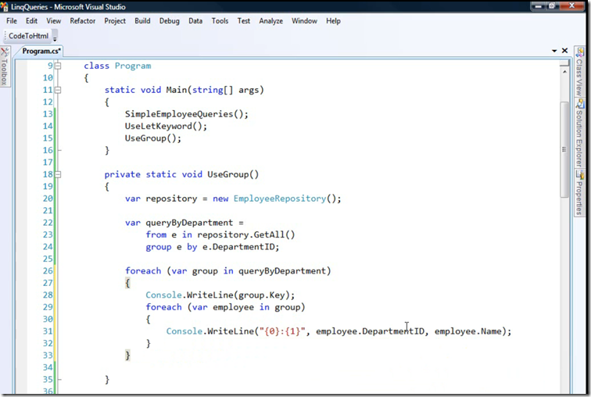This screenshot has width=591, height=397.
Task: Click 'queryByDepartment' variable on line 22
Action: coord(189,223)
